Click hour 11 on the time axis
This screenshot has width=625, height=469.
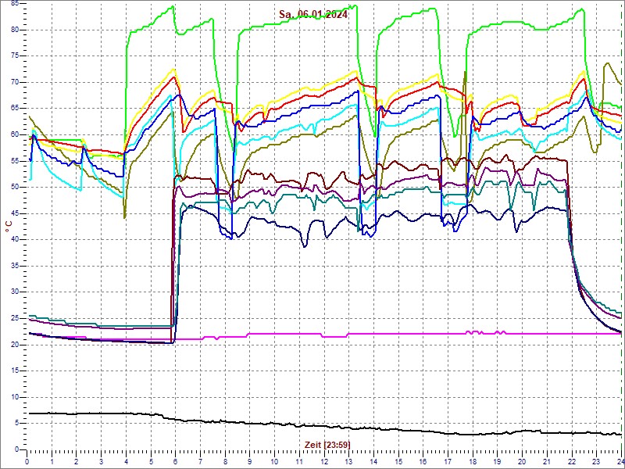coord(299,461)
